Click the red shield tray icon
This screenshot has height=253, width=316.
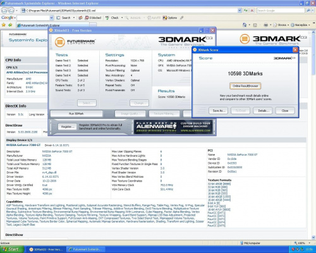pos(293,250)
